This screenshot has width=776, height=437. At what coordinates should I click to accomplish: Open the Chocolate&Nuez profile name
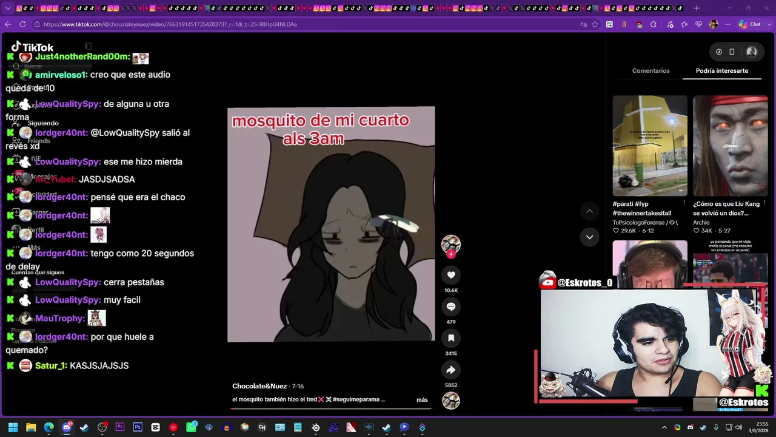click(259, 386)
